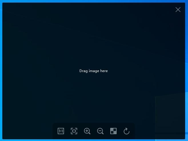Toggle checkerboard transparency background
188x141 pixels.
[113, 131]
